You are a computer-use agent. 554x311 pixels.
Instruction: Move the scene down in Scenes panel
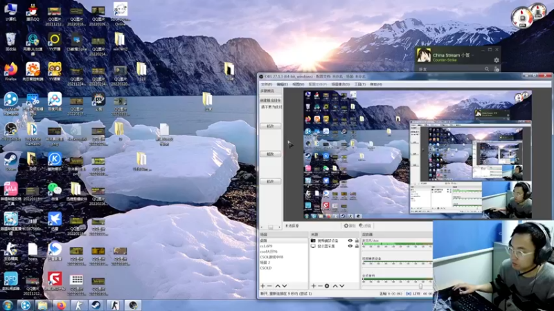coord(285,286)
